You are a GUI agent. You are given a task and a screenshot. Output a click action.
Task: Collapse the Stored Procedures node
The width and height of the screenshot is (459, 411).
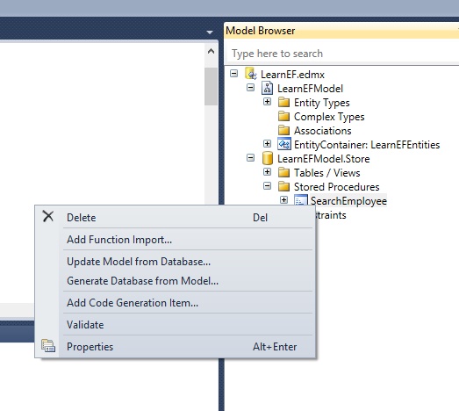267,185
